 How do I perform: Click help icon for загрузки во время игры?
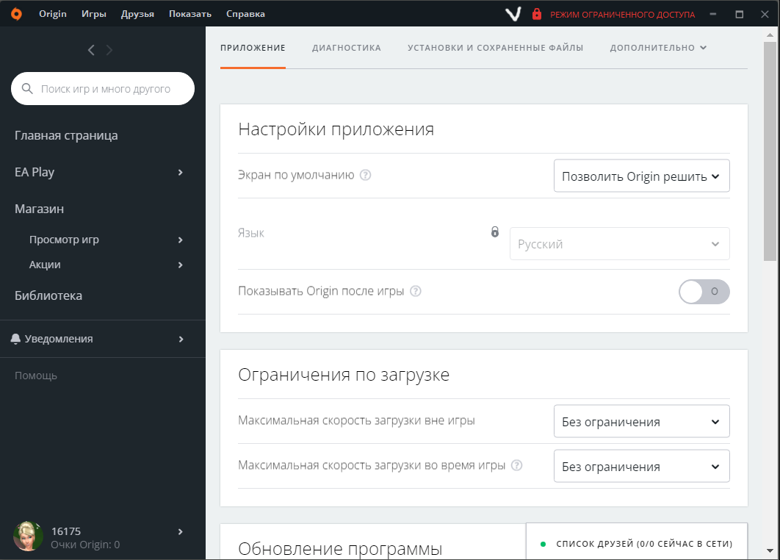coord(517,465)
